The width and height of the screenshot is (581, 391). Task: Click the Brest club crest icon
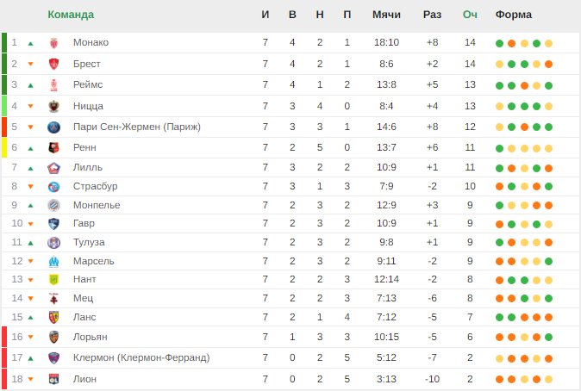54,64
